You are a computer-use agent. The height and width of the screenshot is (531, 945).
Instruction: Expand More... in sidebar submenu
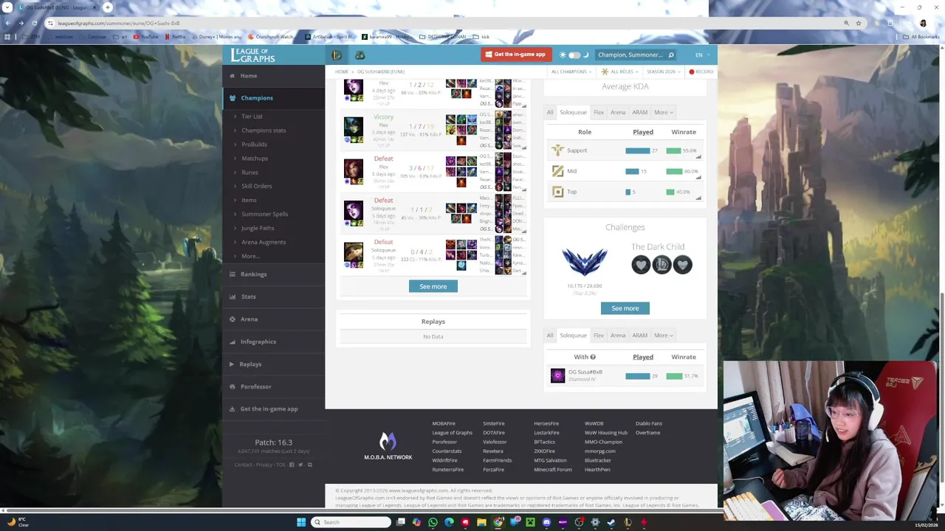(250, 257)
